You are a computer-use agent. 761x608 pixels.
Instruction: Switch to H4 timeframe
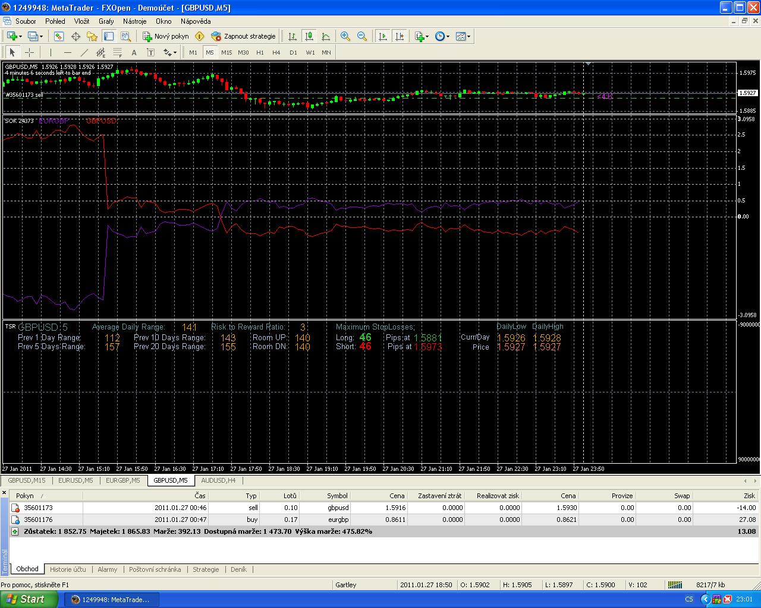(276, 52)
